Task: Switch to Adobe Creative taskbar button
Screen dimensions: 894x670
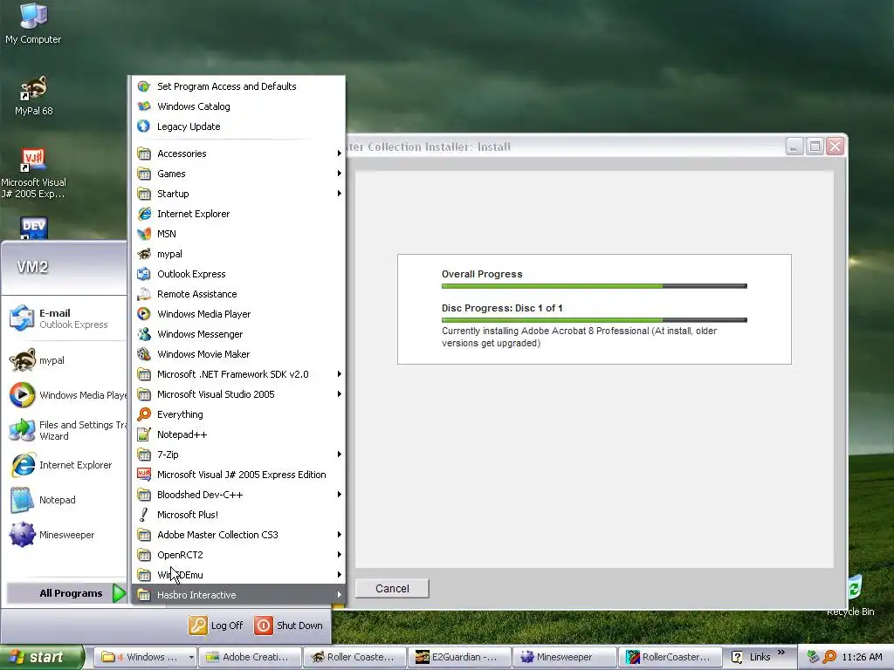Action: (x=251, y=657)
